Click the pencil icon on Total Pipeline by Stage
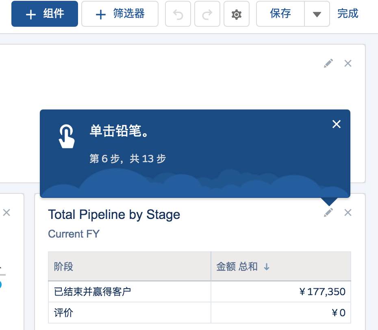The width and height of the screenshot is (378, 330). 328,212
